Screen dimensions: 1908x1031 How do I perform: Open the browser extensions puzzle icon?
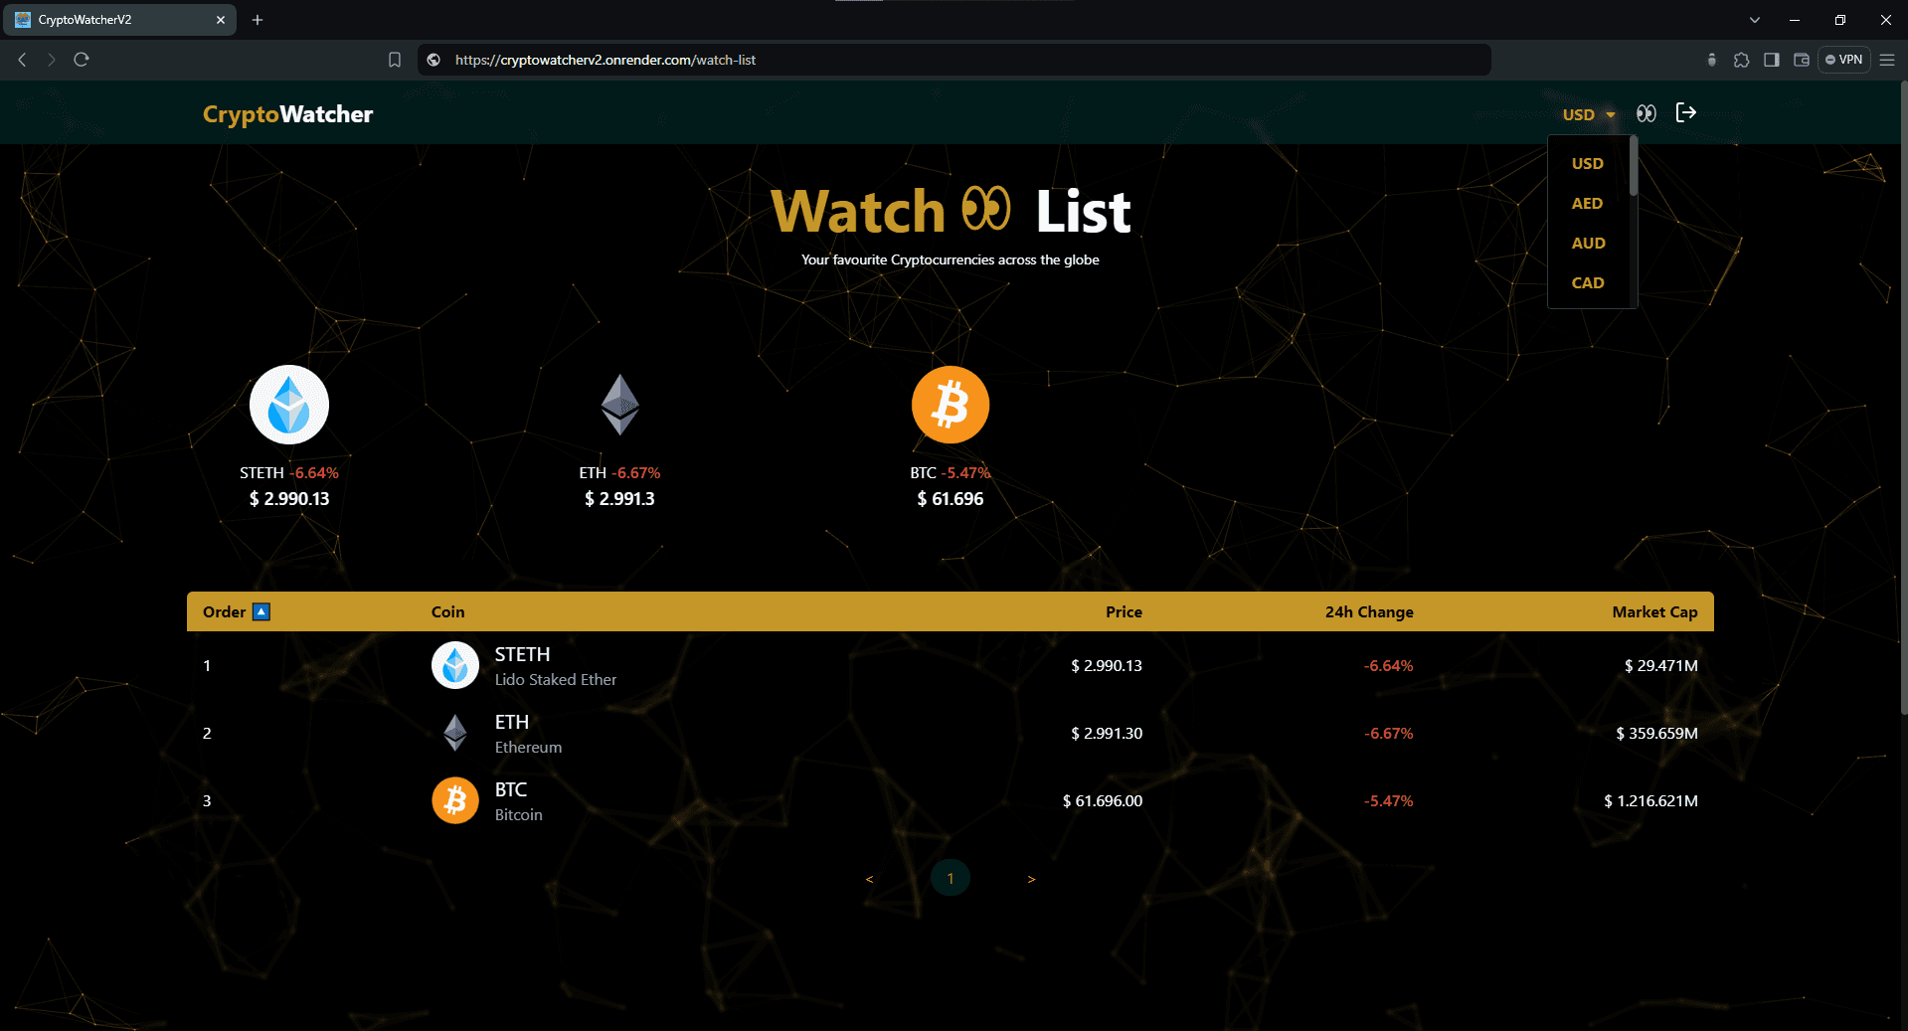tap(1741, 60)
